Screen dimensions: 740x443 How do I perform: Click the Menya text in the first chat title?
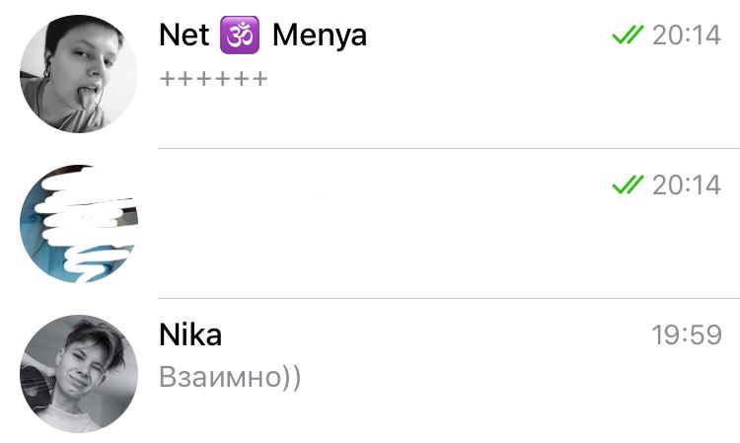tap(320, 36)
